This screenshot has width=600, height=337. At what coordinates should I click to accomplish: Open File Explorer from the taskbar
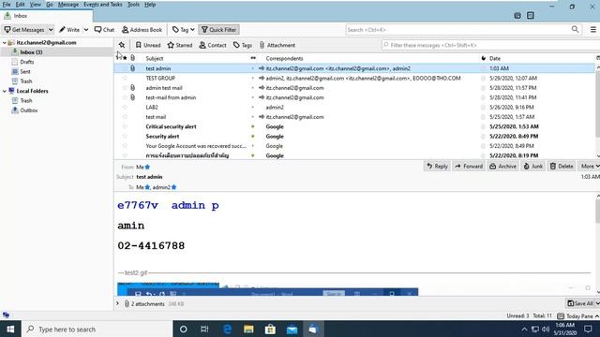tap(248, 329)
